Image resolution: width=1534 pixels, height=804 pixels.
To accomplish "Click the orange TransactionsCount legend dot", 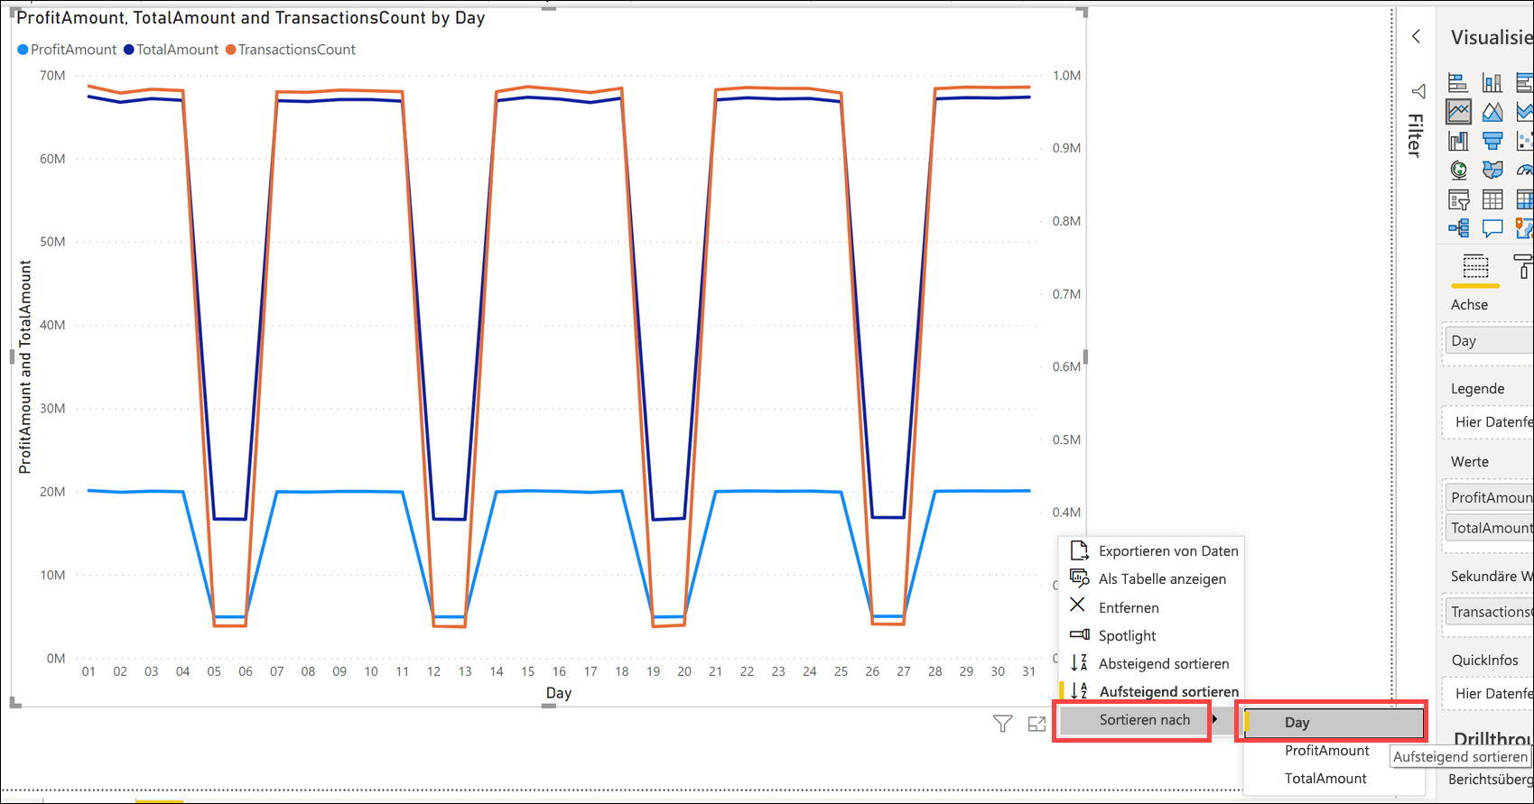I will (x=231, y=50).
